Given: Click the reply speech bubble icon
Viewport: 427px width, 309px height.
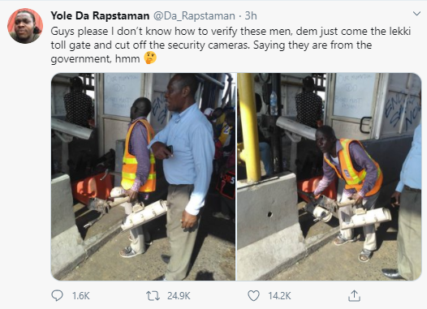Looking at the screenshot, I should (57, 296).
